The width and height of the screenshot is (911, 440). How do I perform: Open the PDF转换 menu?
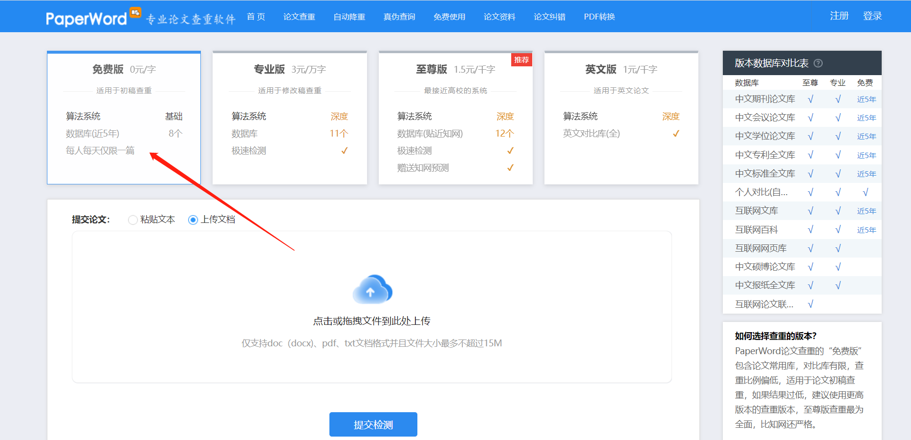599,16
